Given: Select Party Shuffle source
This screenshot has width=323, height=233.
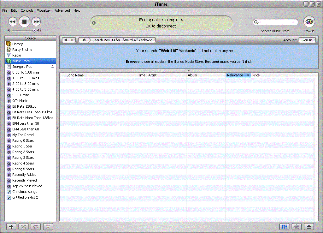Looking at the screenshot, I should 31,50.
